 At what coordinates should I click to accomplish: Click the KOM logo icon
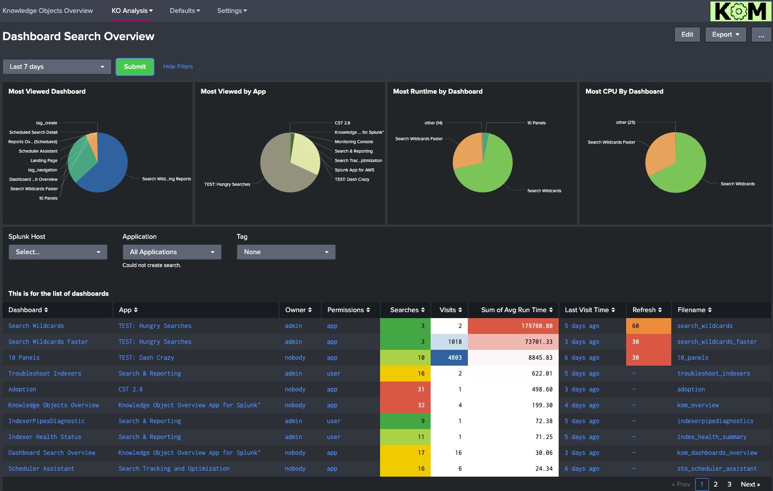pos(741,11)
